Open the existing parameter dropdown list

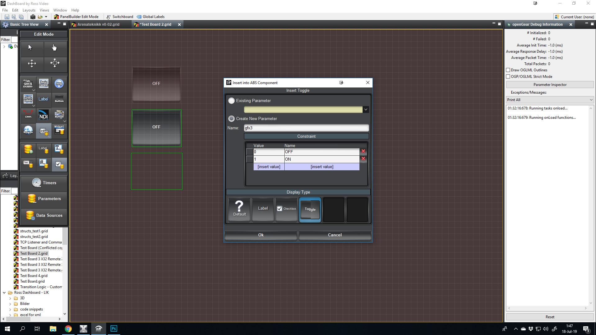pyautogui.click(x=366, y=109)
